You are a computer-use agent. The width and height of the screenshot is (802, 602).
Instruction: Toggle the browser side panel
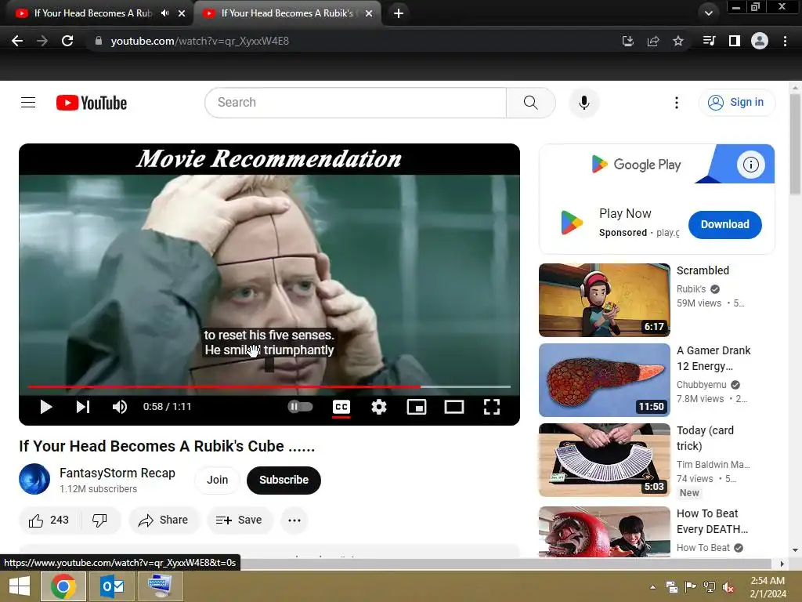pyautogui.click(x=735, y=41)
